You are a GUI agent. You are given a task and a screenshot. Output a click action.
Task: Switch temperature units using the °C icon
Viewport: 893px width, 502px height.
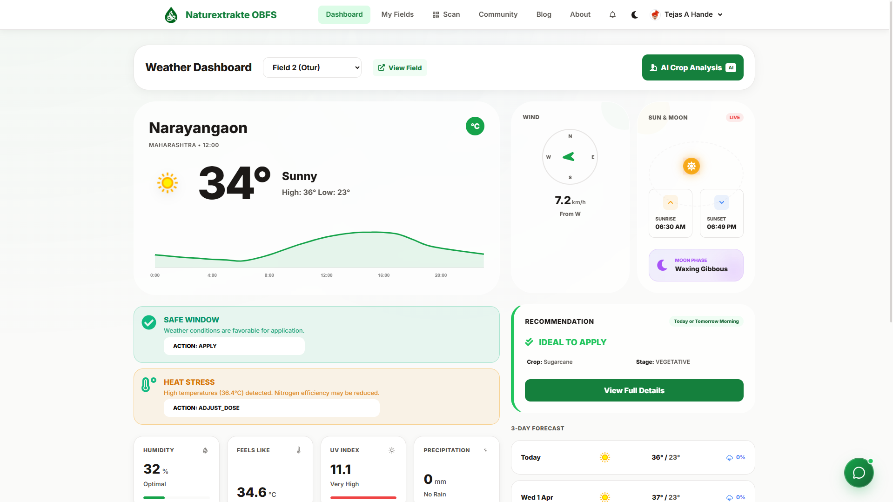point(475,126)
